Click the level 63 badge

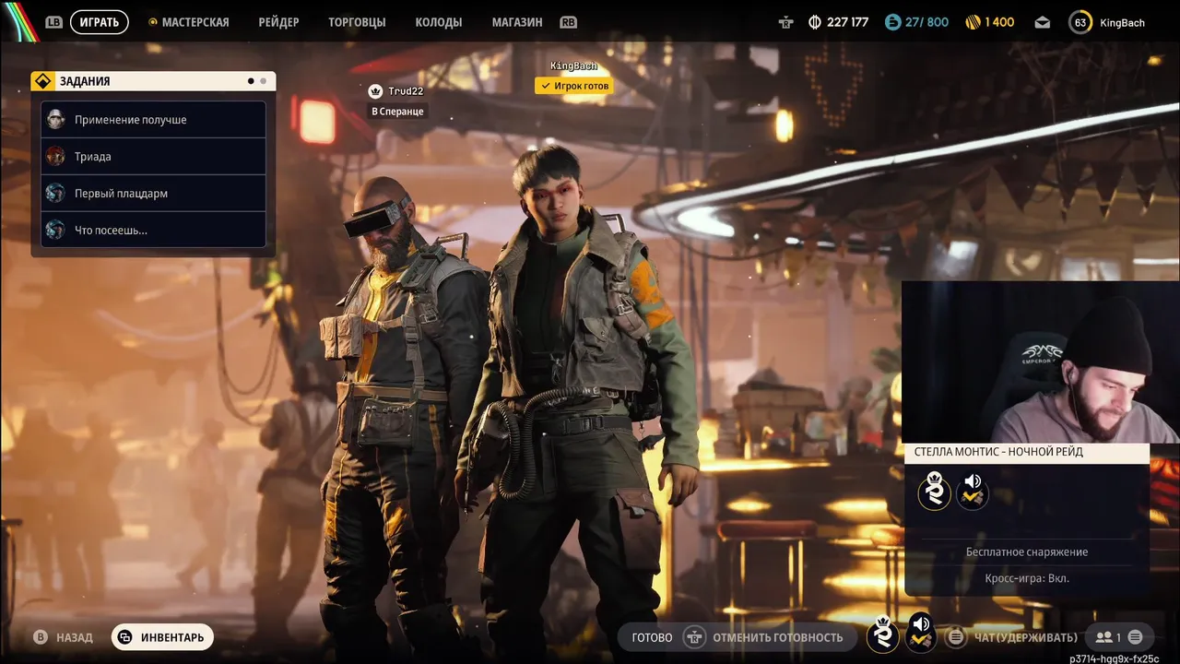click(1080, 22)
